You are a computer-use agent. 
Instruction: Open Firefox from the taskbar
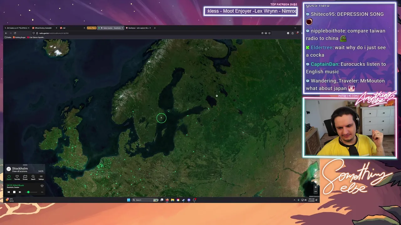tap(167, 200)
